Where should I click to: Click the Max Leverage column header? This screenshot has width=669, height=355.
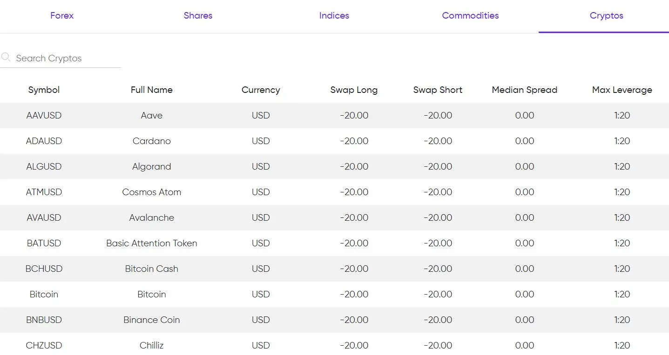point(622,90)
